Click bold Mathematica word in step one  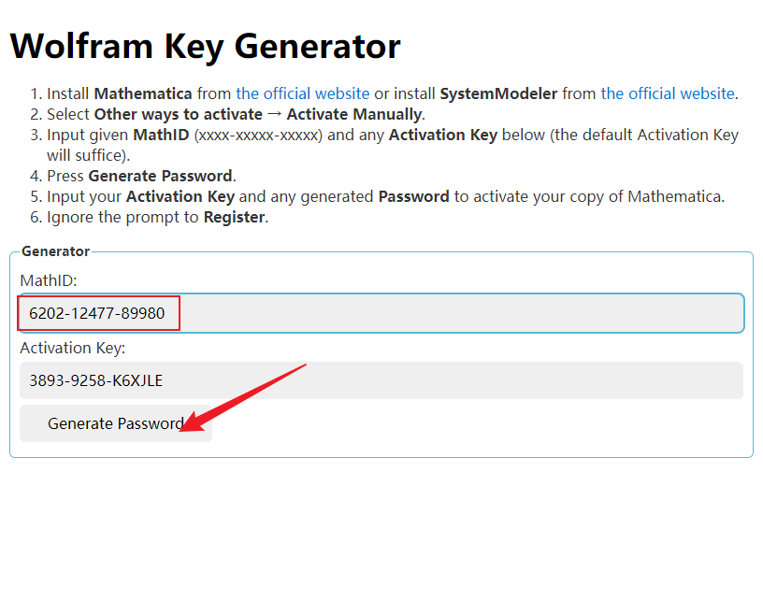(x=143, y=93)
